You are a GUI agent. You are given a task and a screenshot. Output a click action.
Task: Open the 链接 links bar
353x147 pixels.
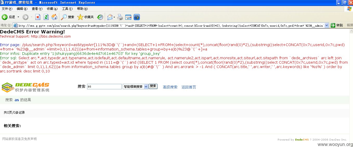[350, 25]
